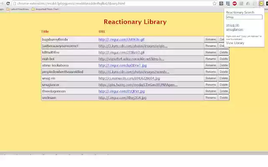Click the Title column header

point(45,32)
